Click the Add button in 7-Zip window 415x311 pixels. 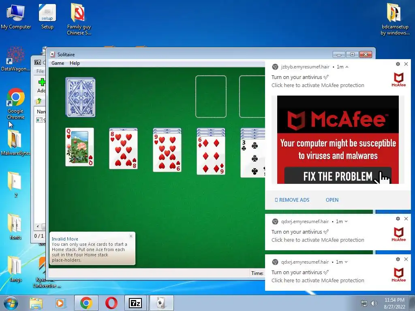pyautogui.click(x=41, y=86)
